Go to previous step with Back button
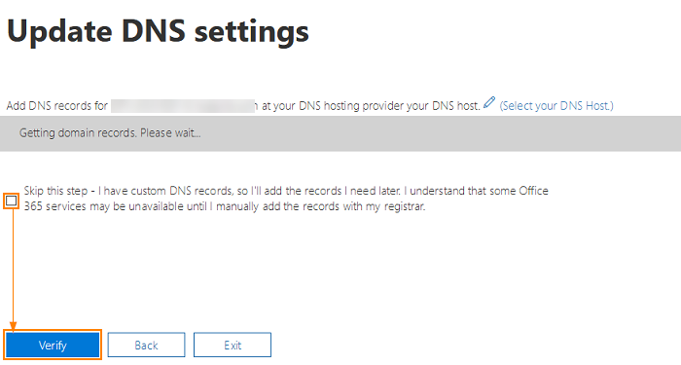 pos(146,345)
